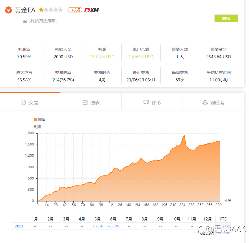
Task: Click the fifth gray rating star
Action: [x=60, y=10]
